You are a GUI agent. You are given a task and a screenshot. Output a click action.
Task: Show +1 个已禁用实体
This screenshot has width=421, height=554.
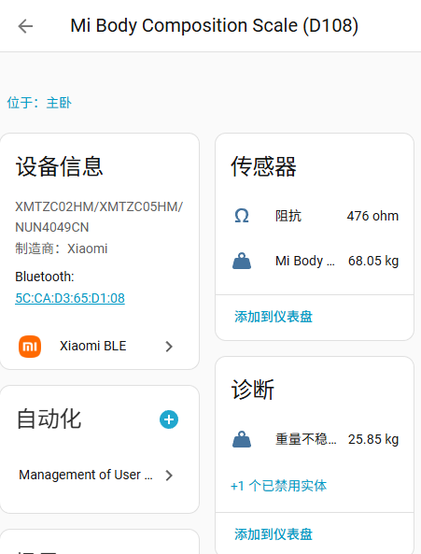click(x=279, y=486)
